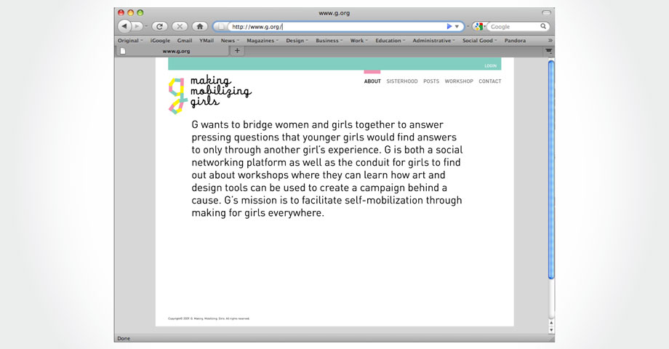Click the G ribbon logo
The image size is (669, 349).
(x=178, y=96)
